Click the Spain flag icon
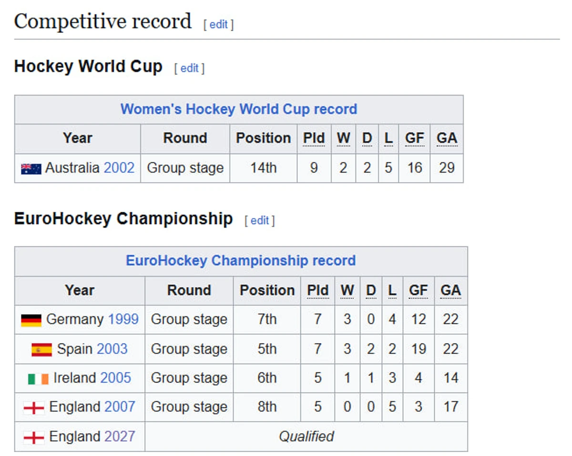Image resolution: width=572 pixels, height=456 pixels. tap(42, 350)
